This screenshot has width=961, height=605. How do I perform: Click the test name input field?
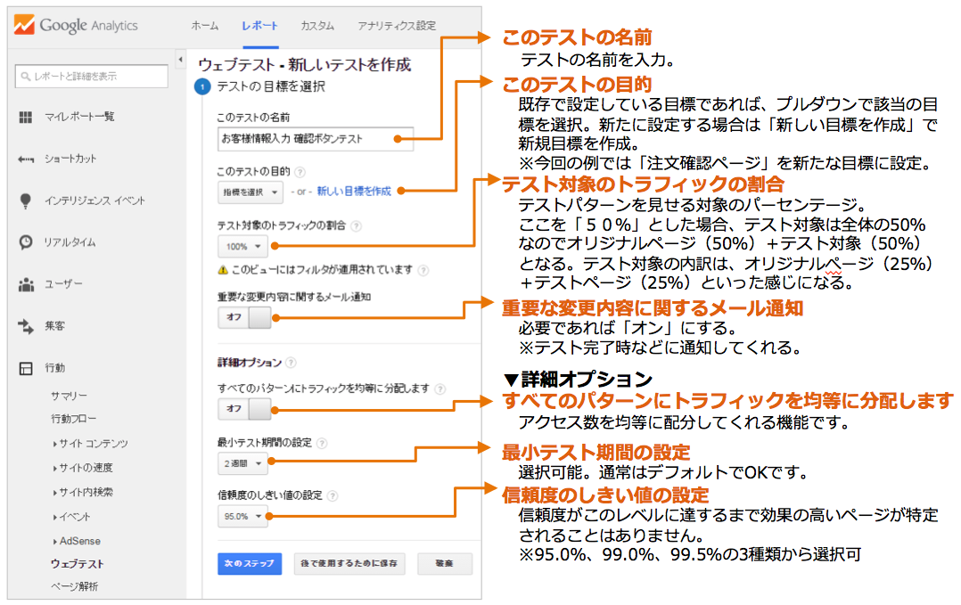(x=316, y=140)
